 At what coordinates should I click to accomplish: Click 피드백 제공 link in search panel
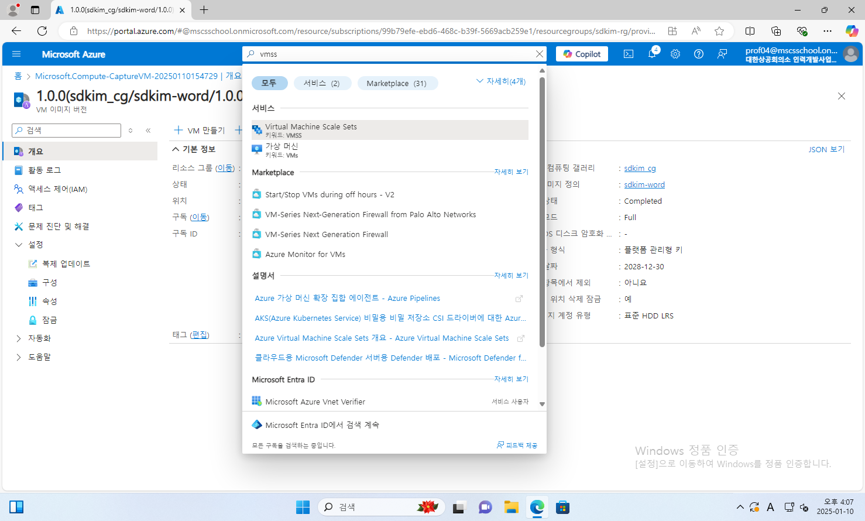[517, 445]
